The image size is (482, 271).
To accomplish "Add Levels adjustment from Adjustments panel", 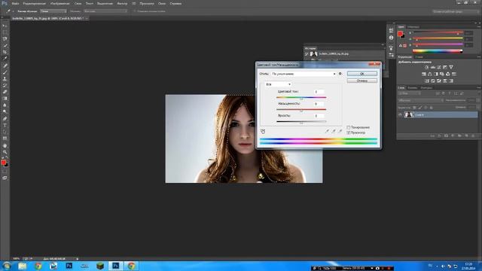I will coord(433,67).
